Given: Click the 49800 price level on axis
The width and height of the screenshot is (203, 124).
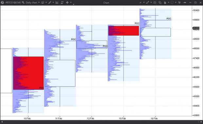Looking at the screenshot, I should 196,20.
